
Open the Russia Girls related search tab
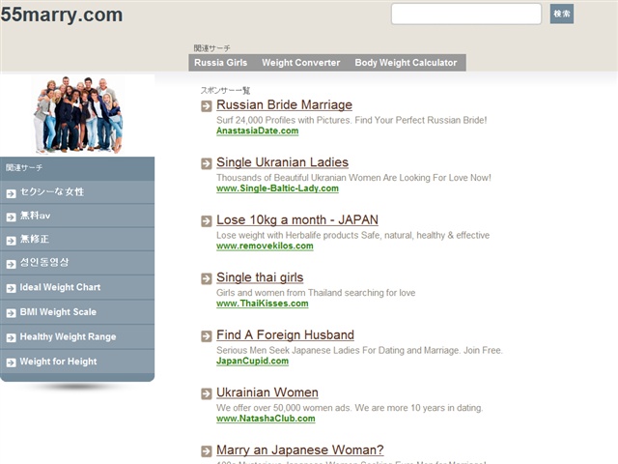click(221, 63)
